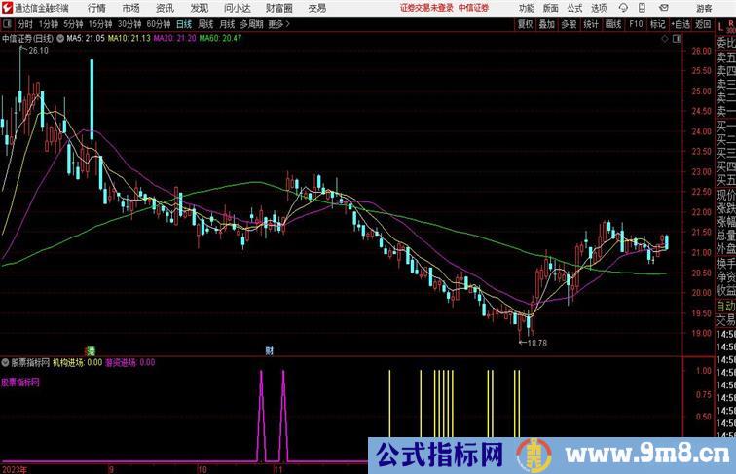736x474 pixels.
Task: Click the 26.00 price axis label
Action: tap(702, 51)
